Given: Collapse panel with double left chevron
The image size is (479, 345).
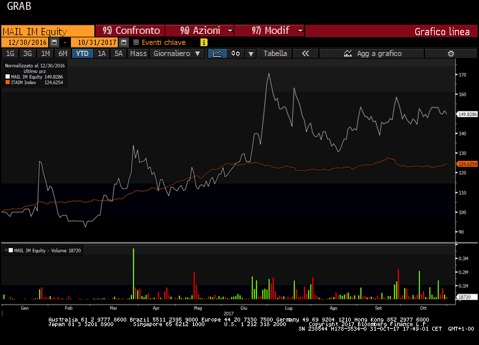Looking at the screenshot, I should (305, 53).
